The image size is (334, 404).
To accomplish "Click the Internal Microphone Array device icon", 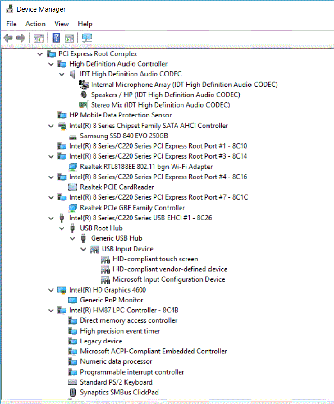I will click(83, 85).
